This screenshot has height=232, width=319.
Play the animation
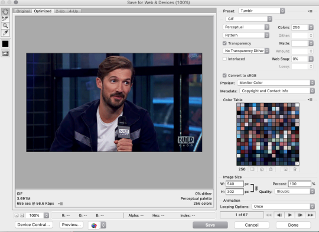(x=289, y=215)
